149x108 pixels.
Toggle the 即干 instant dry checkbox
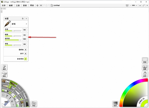(26, 54)
